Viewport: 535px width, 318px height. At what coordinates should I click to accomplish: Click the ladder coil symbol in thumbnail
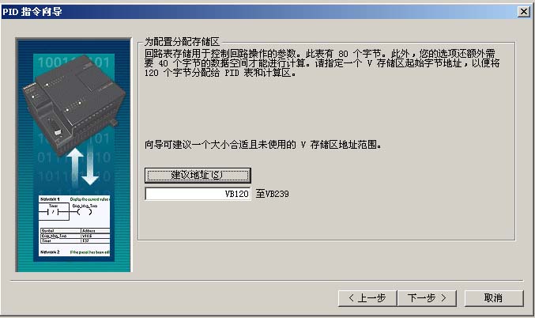85,212
